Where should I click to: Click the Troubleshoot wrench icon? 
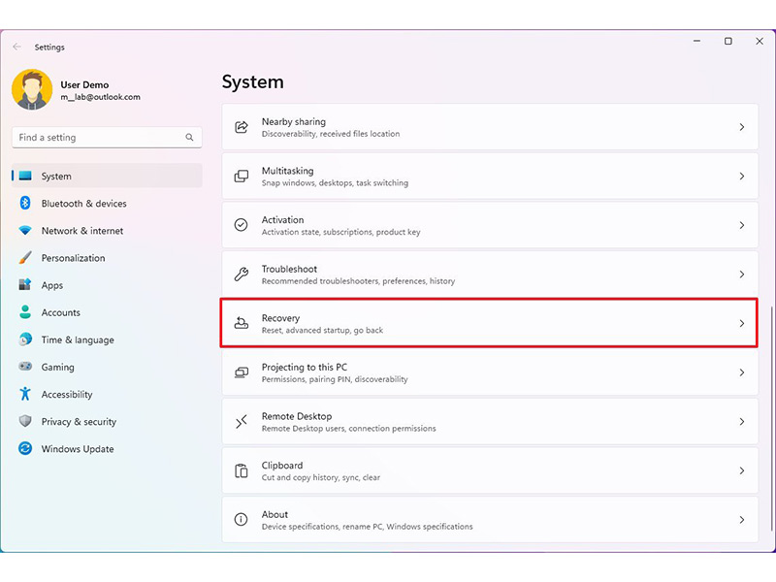241,275
